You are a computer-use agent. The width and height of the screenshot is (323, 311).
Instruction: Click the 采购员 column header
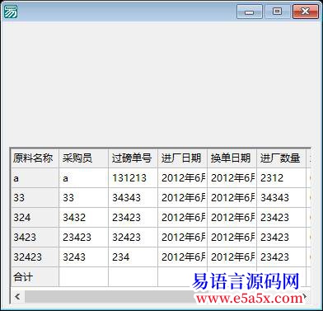pyautogui.click(x=83, y=158)
